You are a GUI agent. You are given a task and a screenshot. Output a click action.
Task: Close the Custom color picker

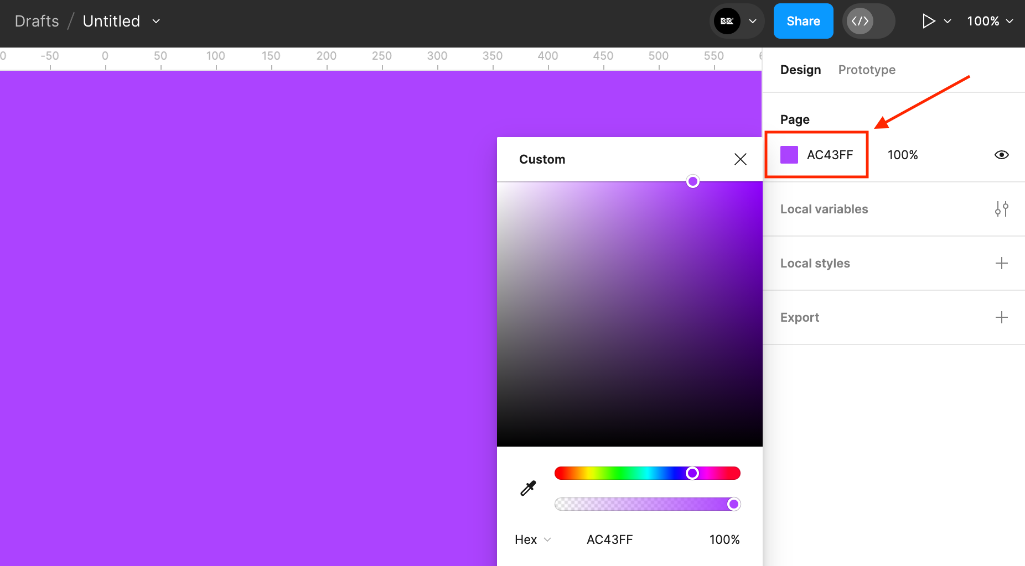[x=741, y=159]
